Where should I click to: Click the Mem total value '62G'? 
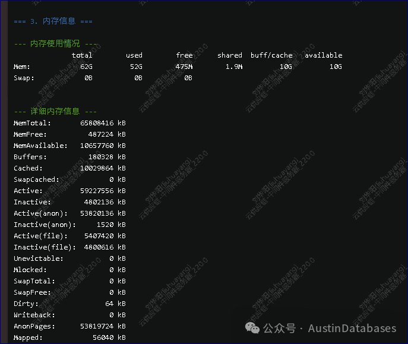(86, 67)
